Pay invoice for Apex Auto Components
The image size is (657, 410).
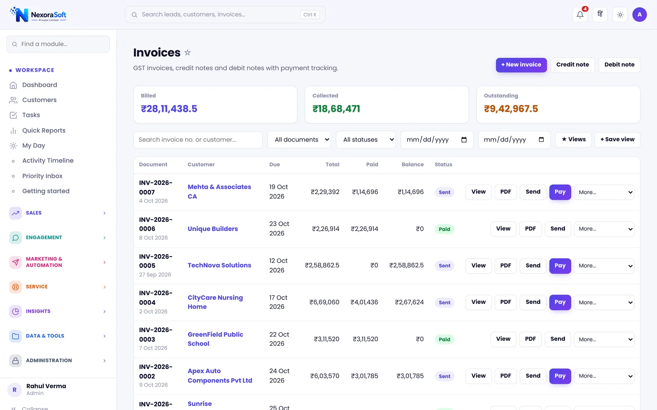(x=560, y=376)
